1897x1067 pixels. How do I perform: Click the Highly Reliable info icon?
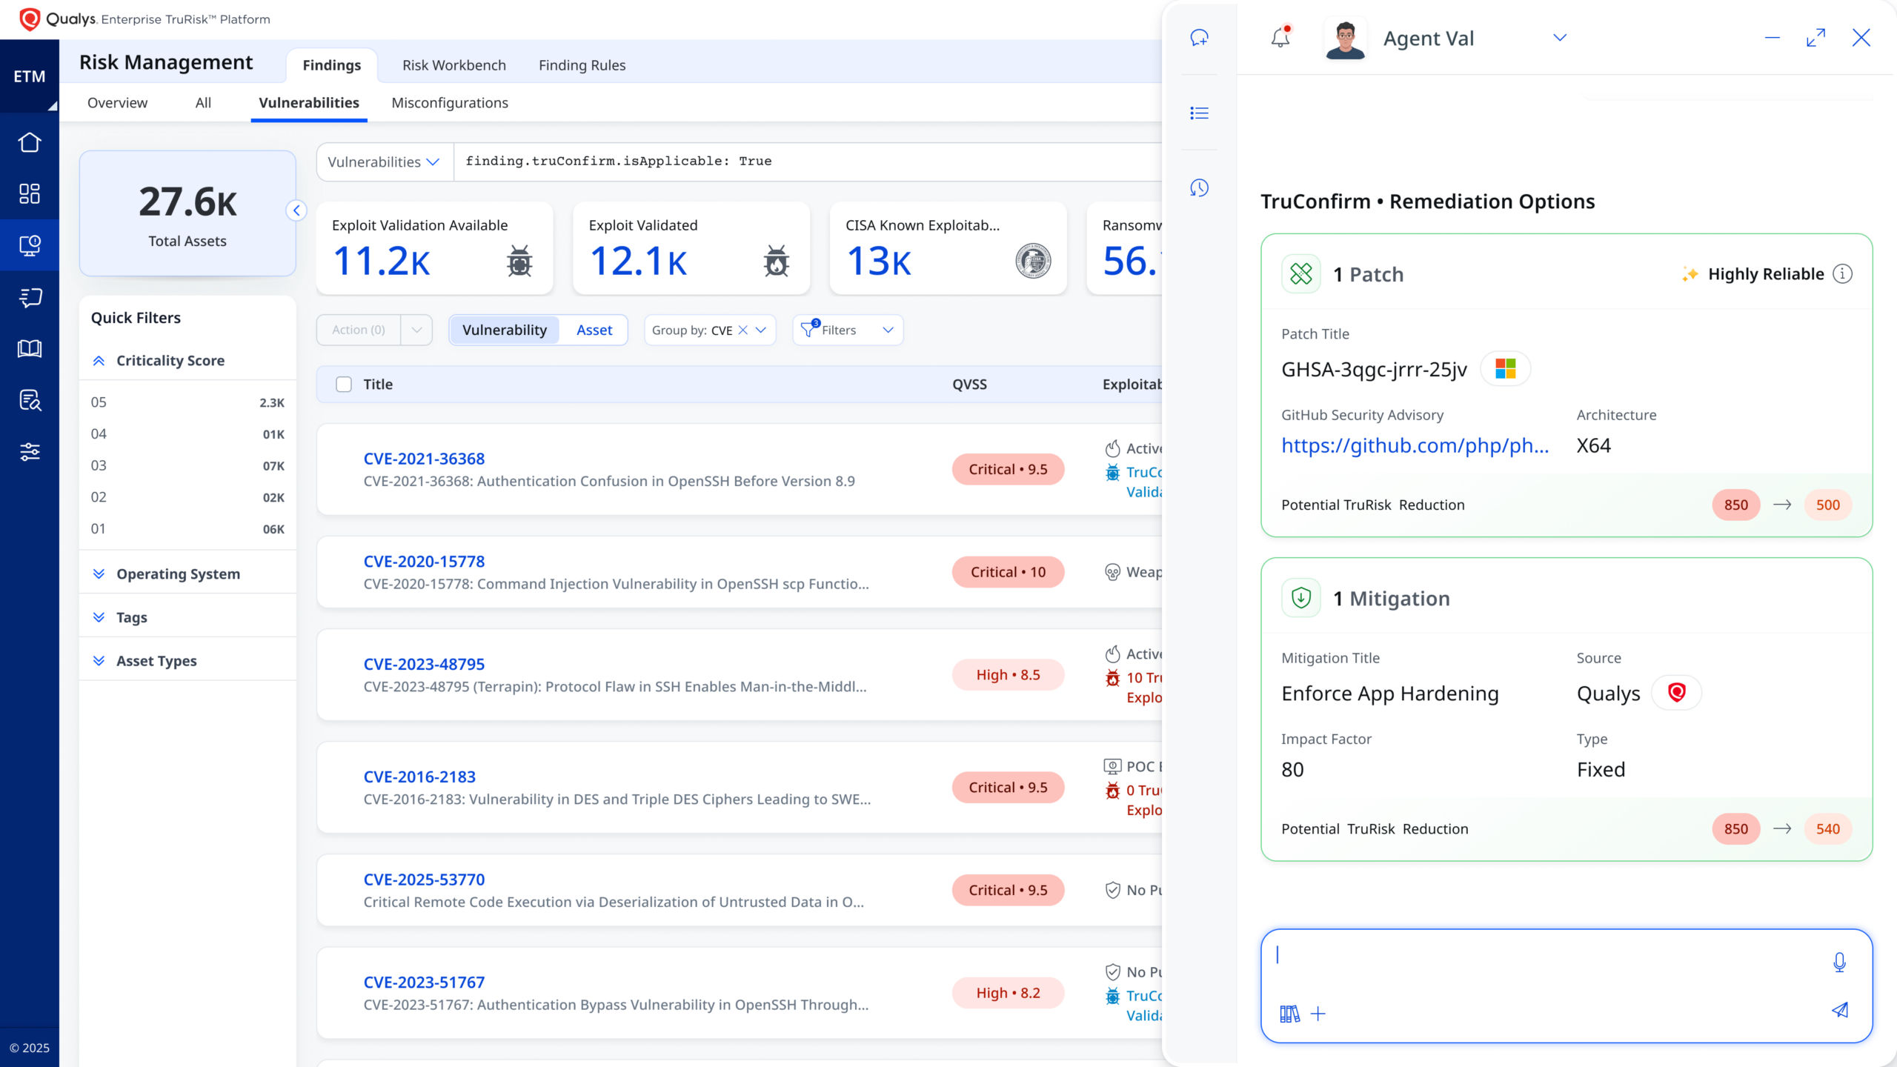(x=1843, y=274)
